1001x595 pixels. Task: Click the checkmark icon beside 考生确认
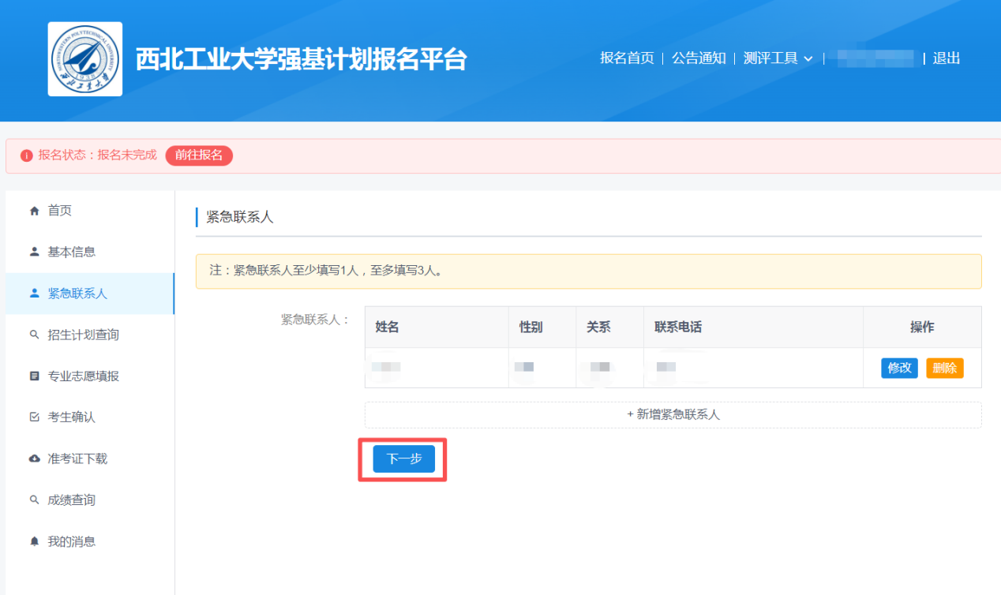[34, 417]
